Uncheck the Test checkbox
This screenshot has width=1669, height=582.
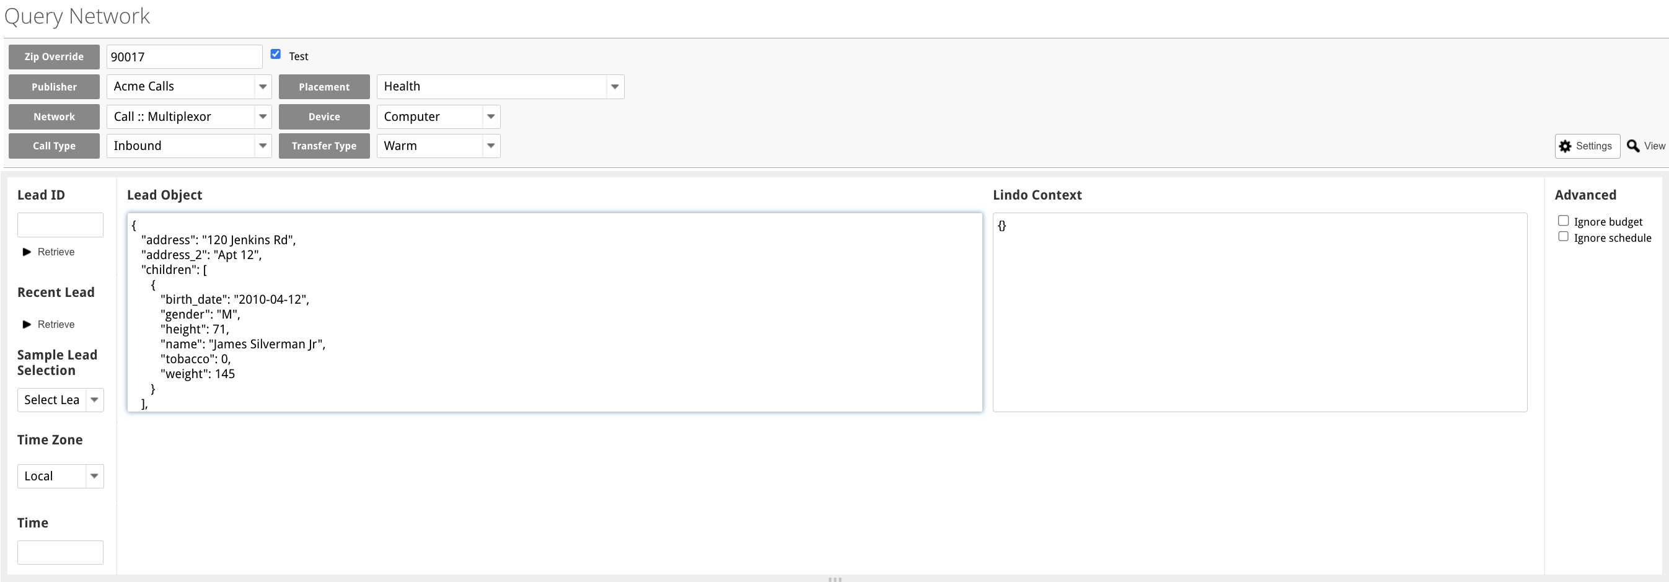275,54
